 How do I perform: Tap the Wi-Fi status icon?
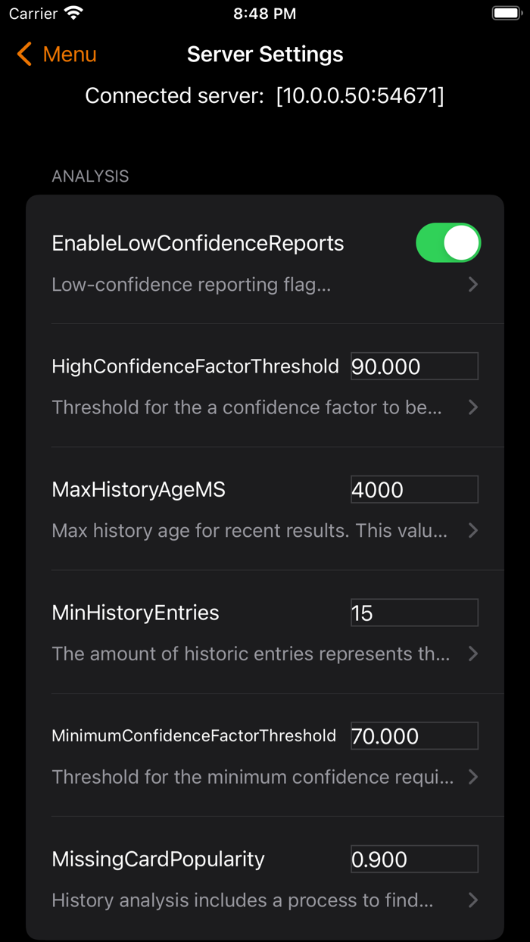coord(73,14)
